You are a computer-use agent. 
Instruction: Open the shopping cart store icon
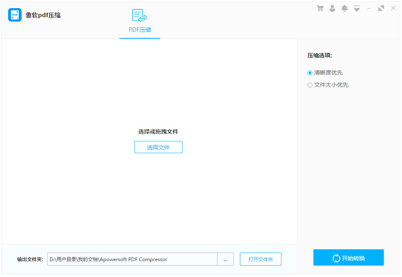click(320, 8)
